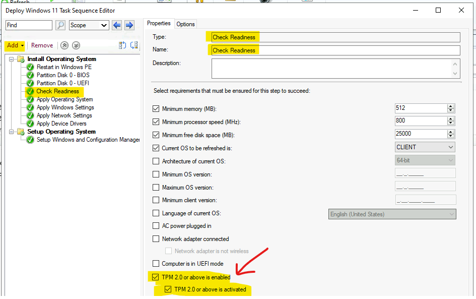Collapse the Setup Operating System group

coord(11,132)
